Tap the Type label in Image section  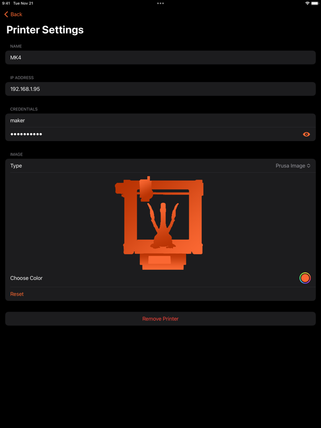16,166
